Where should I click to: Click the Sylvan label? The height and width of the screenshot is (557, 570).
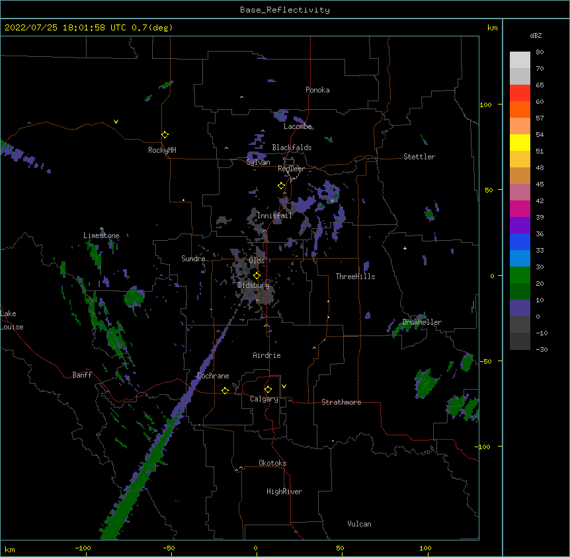(258, 162)
